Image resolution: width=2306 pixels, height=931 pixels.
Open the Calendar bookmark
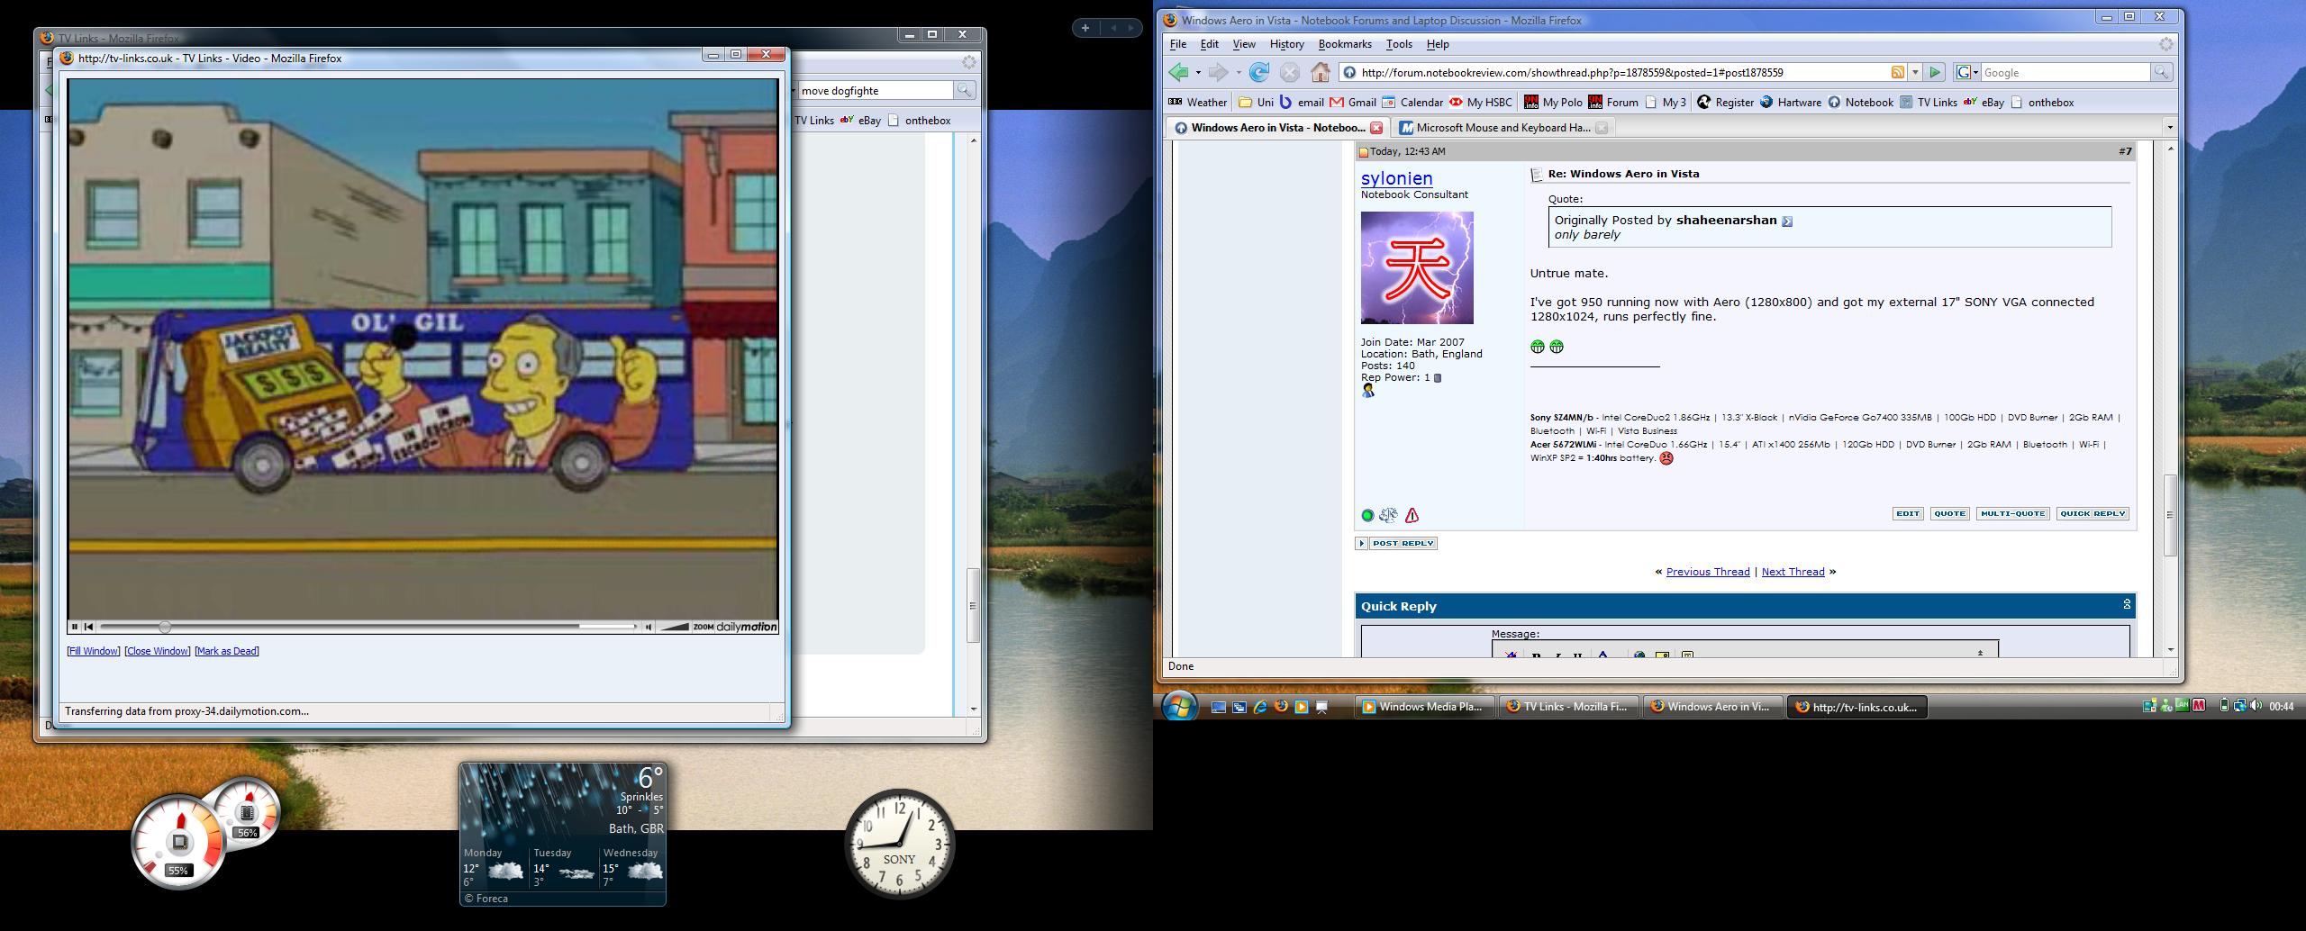coord(1412,102)
